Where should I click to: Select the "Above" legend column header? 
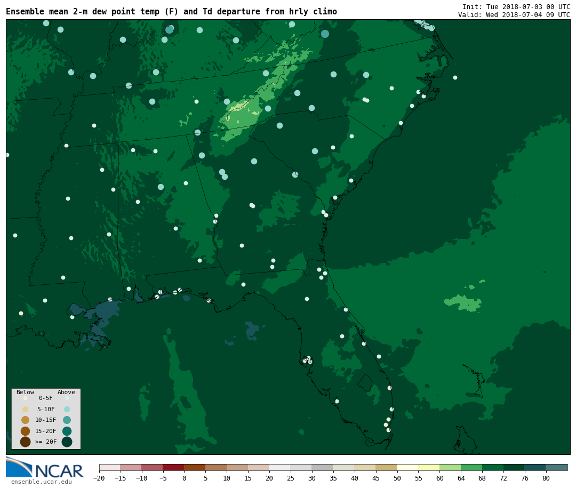point(66,393)
